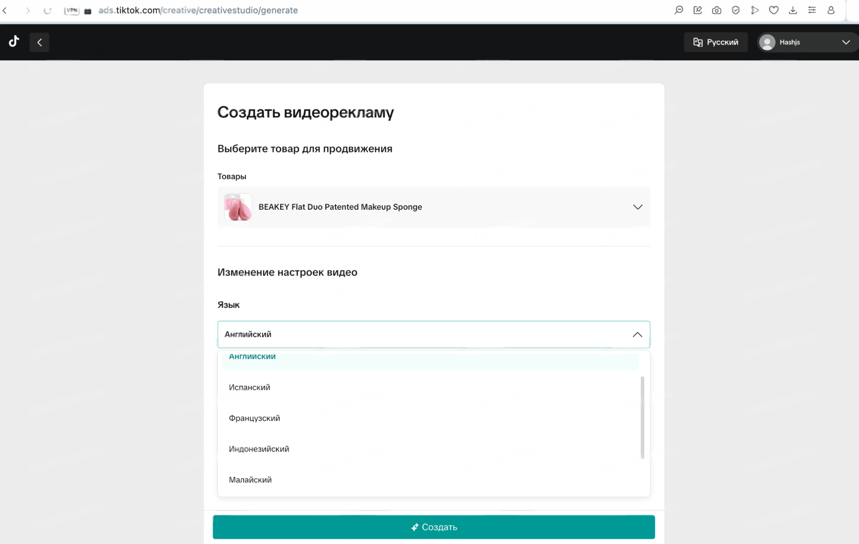The height and width of the screenshot is (544, 859).
Task: Open the shield protection icon
Action: (x=736, y=10)
